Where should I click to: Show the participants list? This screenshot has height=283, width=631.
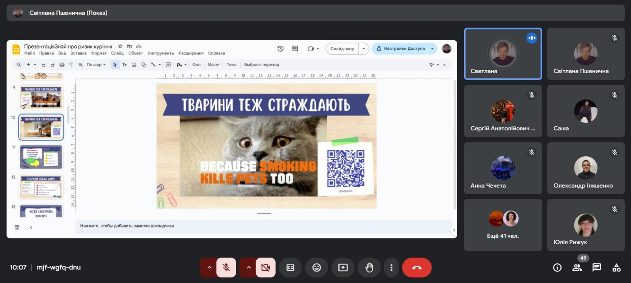coord(577,268)
